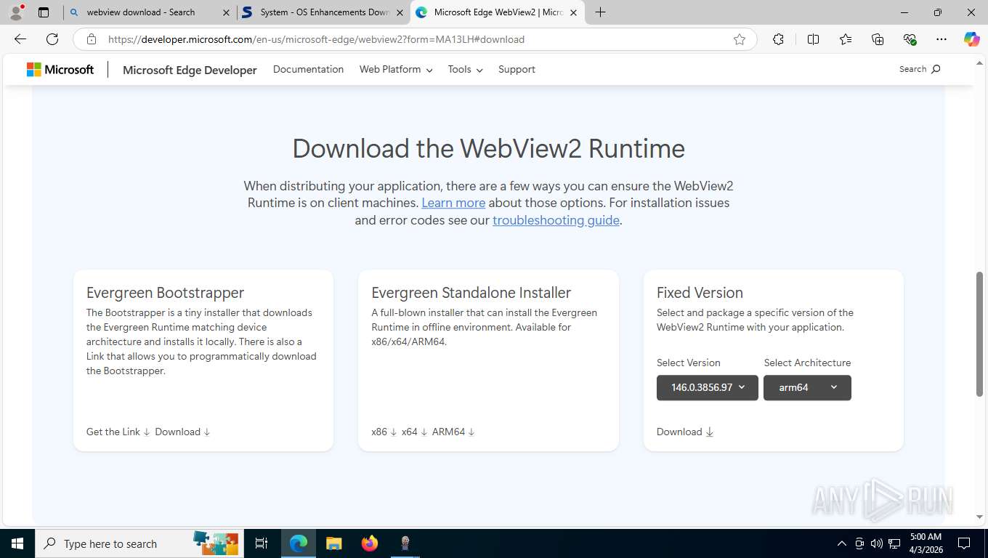
Task: Close the Microsoft Edge WebView2 tab
Action: tap(573, 12)
